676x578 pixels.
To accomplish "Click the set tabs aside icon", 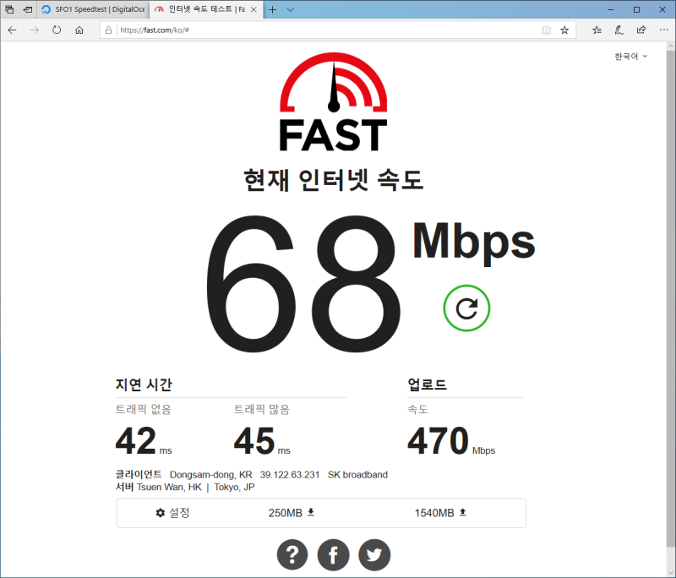I will point(28,9).
